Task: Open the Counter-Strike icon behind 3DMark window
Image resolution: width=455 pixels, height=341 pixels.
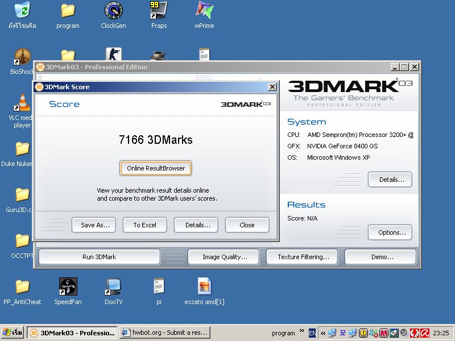Action: pyautogui.click(x=113, y=54)
